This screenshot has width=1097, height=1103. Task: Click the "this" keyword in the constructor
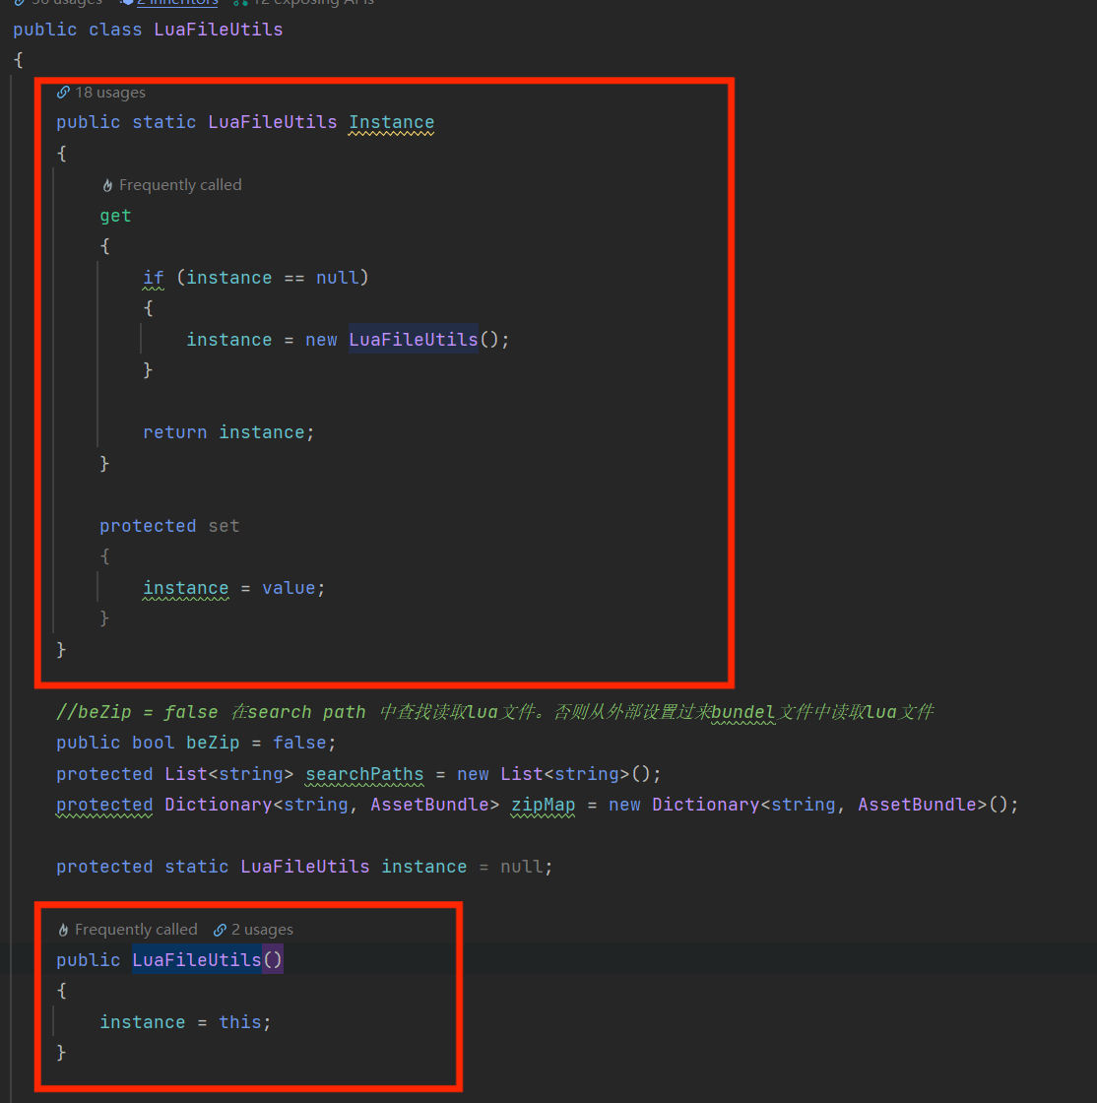(x=240, y=1022)
